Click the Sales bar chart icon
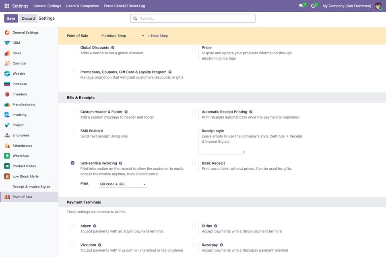This screenshot has width=386, height=257. tap(7, 53)
